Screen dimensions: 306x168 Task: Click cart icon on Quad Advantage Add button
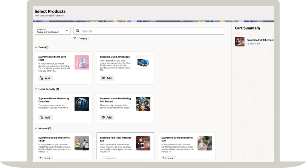[103, 78]
